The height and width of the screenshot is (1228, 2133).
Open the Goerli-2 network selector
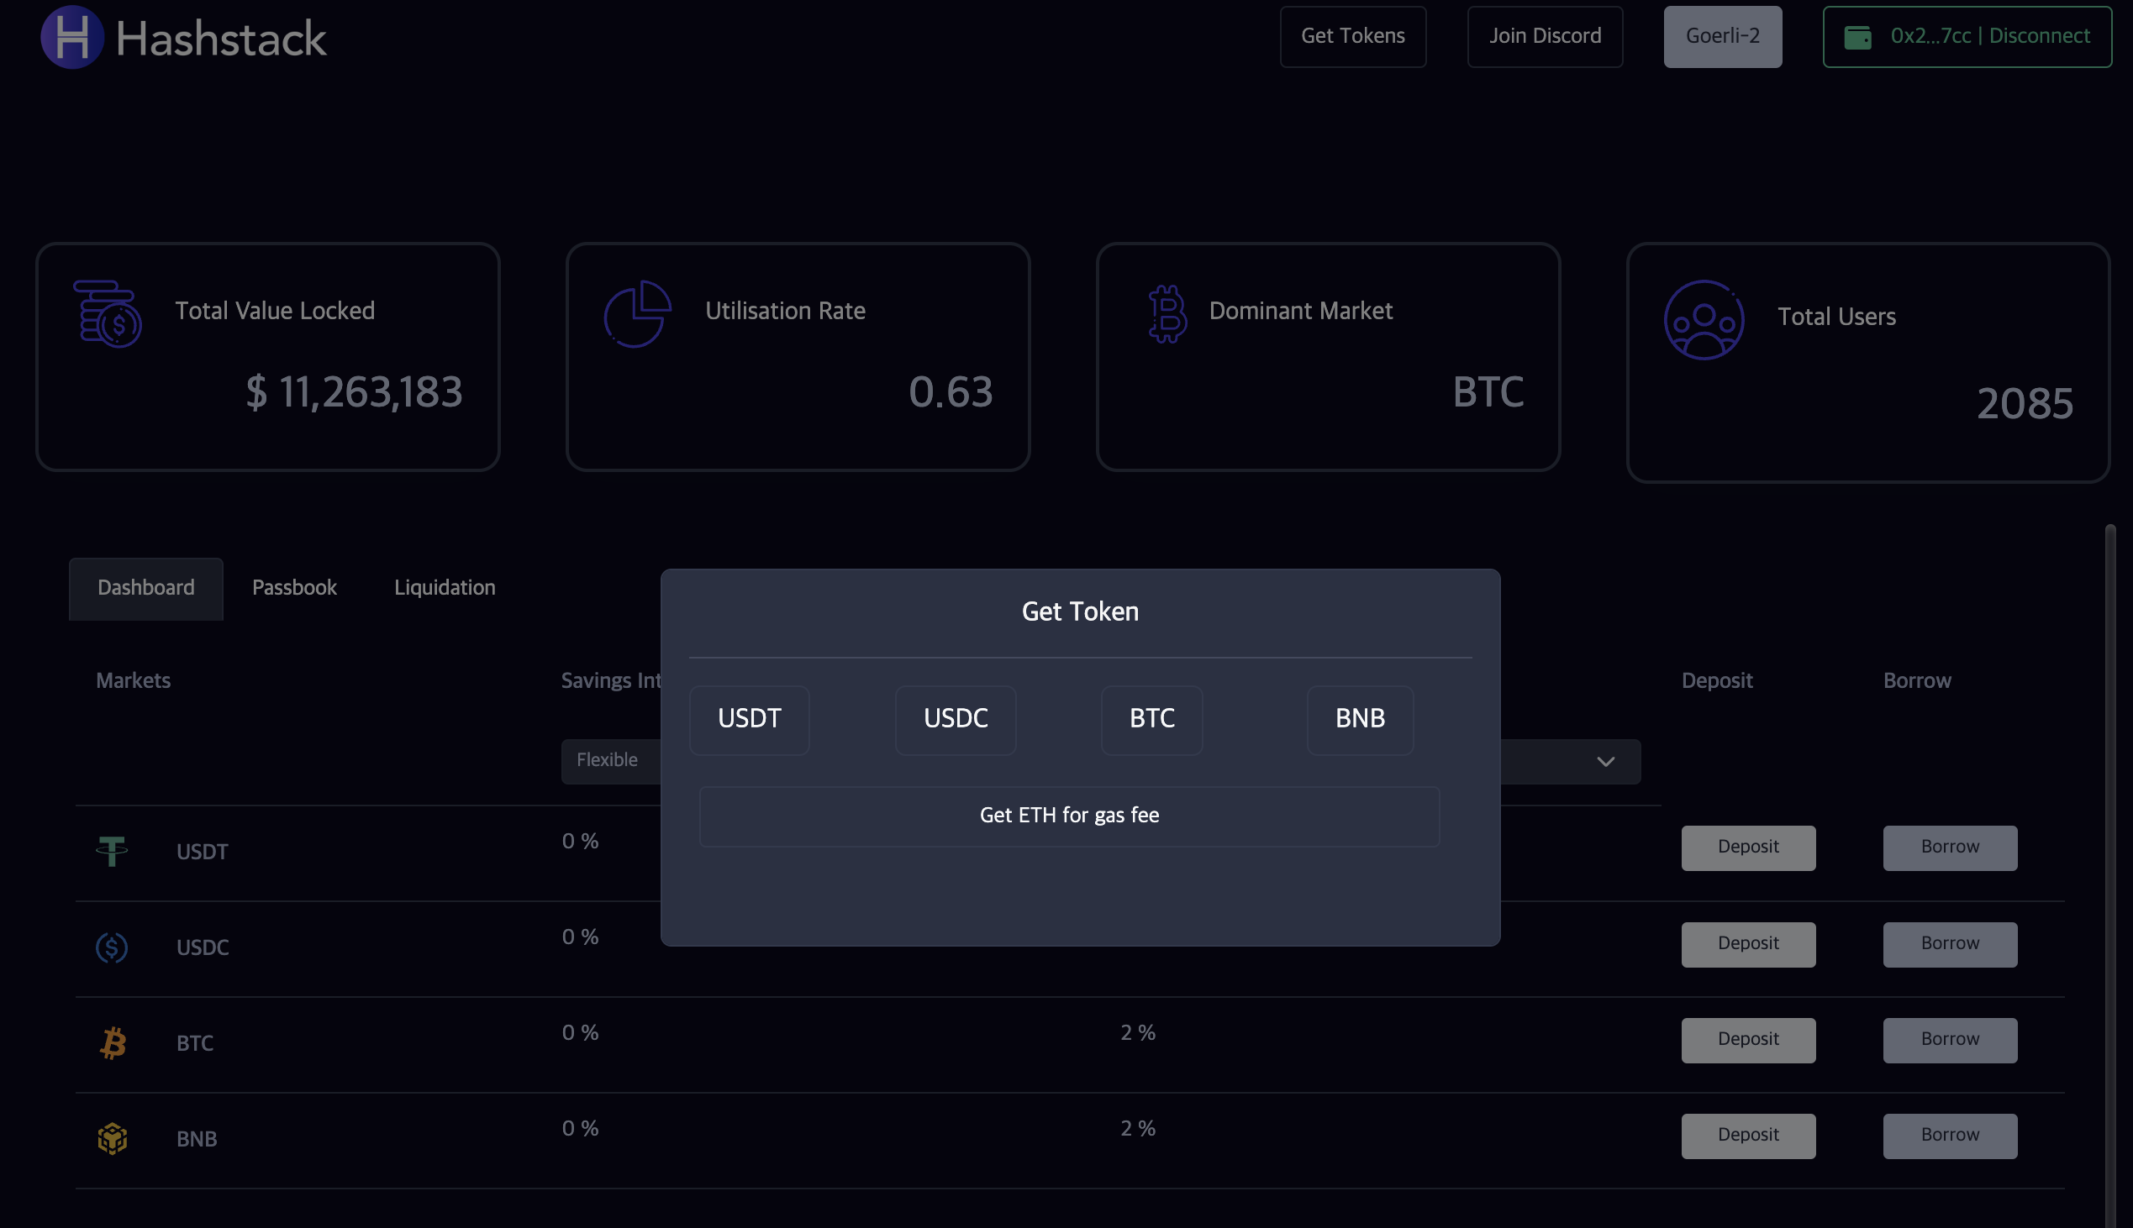(x=1722, y=36)
